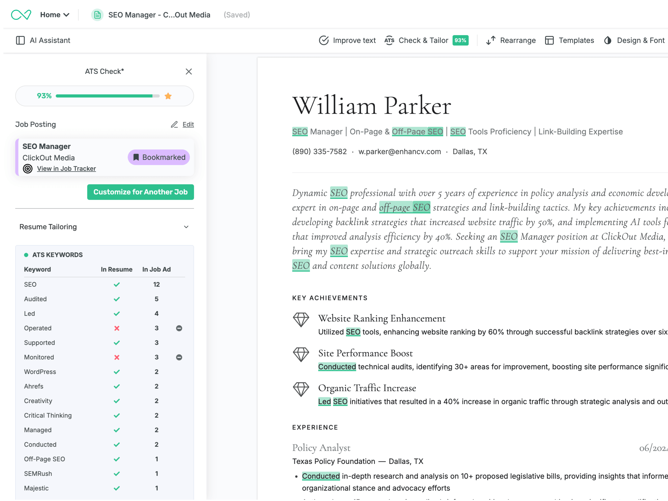This screenshot has width=668, height=501.
Task: Click the Improve text checkmark icon
Action: point(324,41)
